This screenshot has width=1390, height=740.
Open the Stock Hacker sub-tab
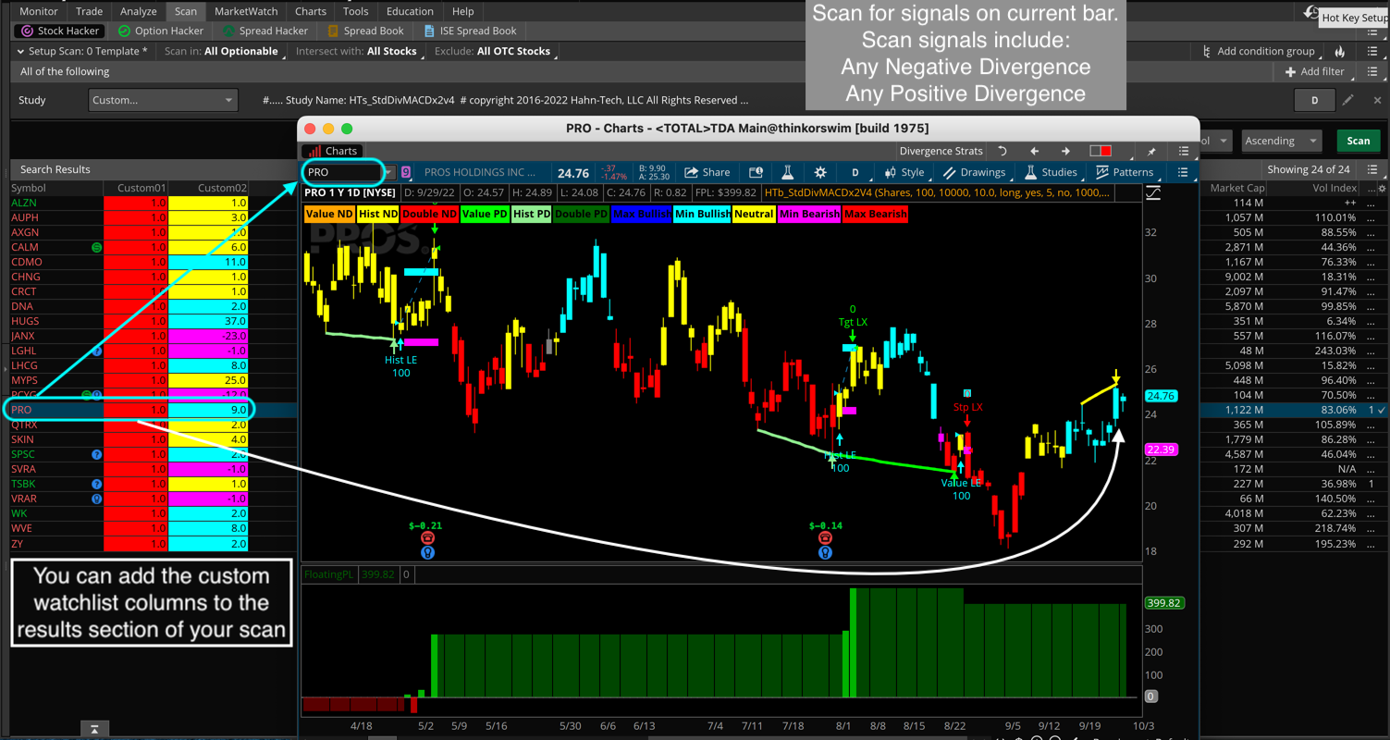pos(60,31)
